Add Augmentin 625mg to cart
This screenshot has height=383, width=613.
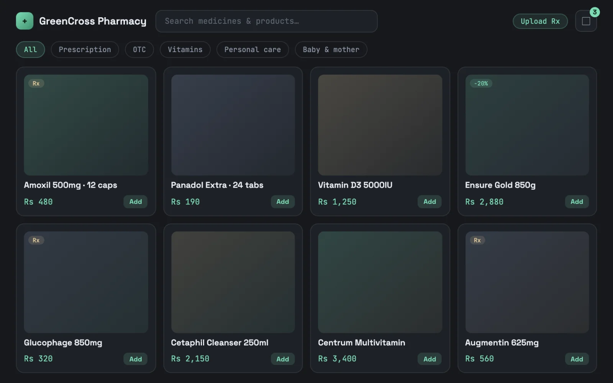point(577,359)
